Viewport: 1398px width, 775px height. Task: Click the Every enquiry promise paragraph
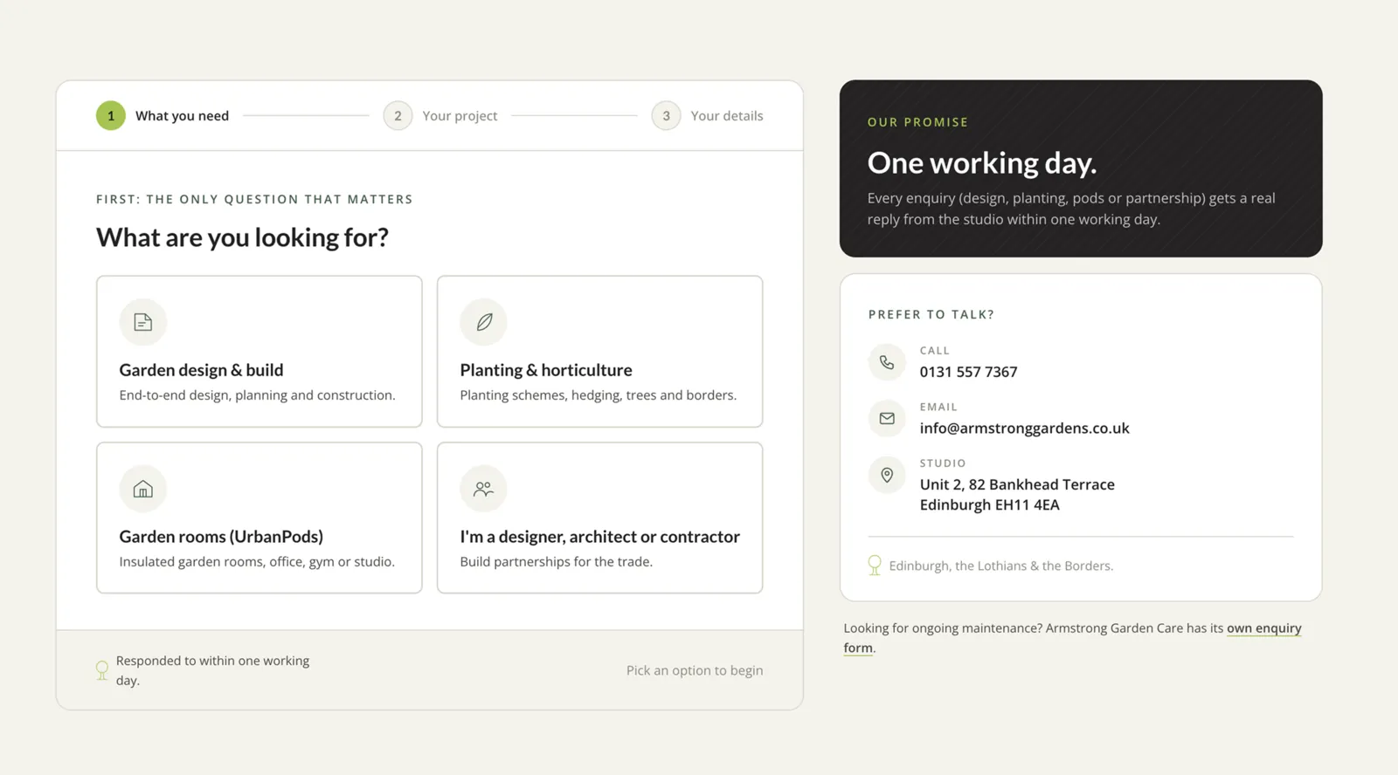pyautogui.click(x=1071, y=209)
